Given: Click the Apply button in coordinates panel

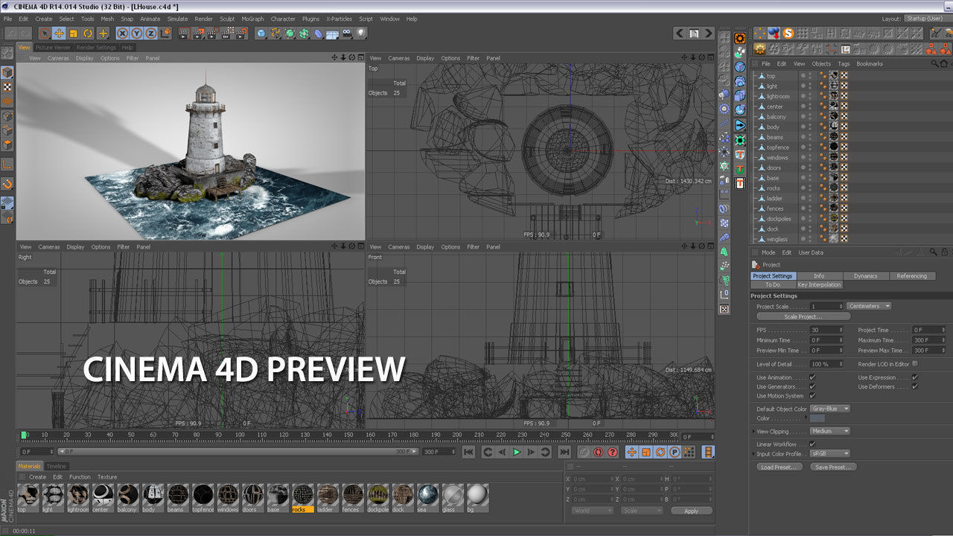Looking at the screenshot, I should pos(692,511).
